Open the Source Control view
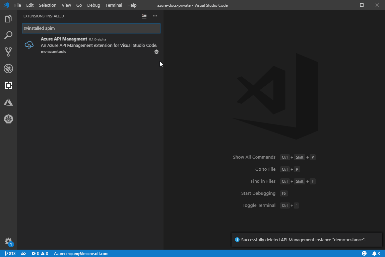Viewport: 385px width, 257px height. [x=8, y=52]
